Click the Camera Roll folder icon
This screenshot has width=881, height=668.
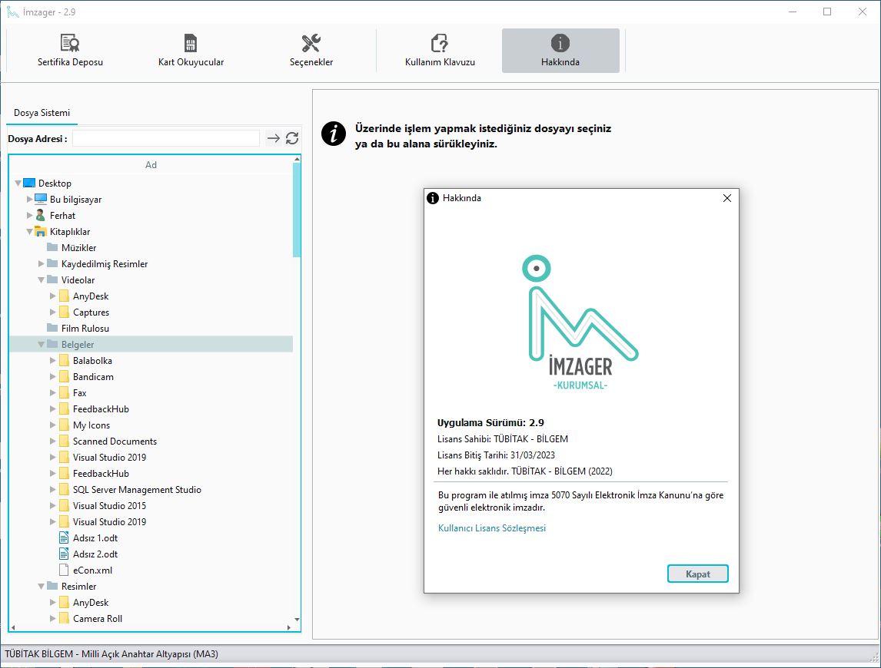(x=64, y=619)
